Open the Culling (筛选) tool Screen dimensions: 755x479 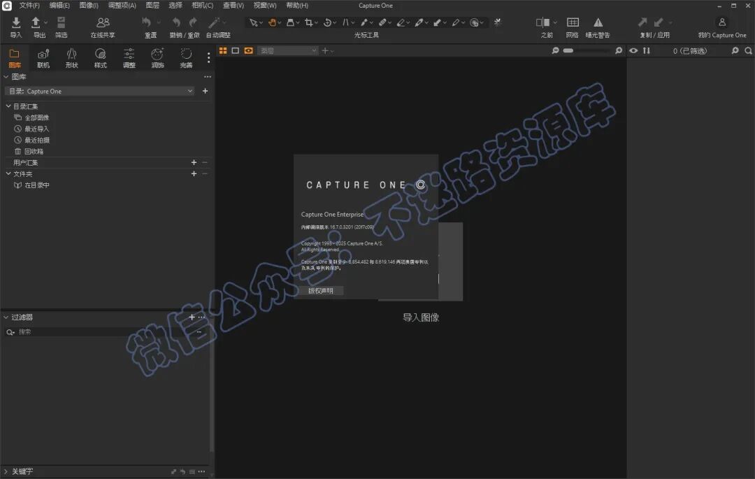click(x=61, y=22)
